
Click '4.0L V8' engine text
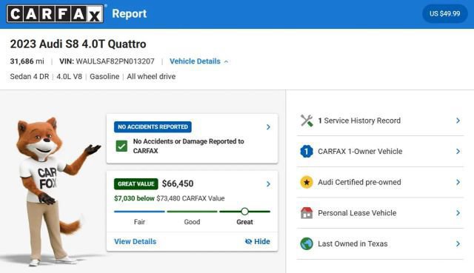click(69, 77)
